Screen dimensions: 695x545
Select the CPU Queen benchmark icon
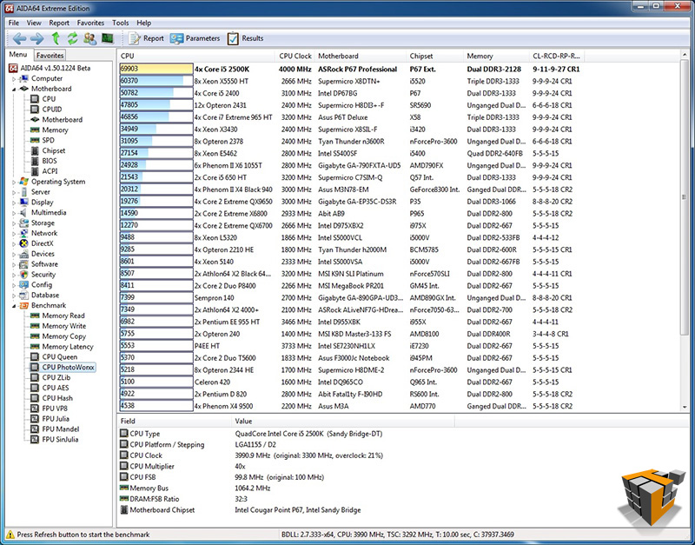point(35,357)
